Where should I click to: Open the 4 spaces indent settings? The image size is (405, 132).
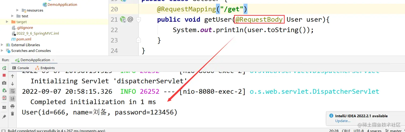coord(374,131)
